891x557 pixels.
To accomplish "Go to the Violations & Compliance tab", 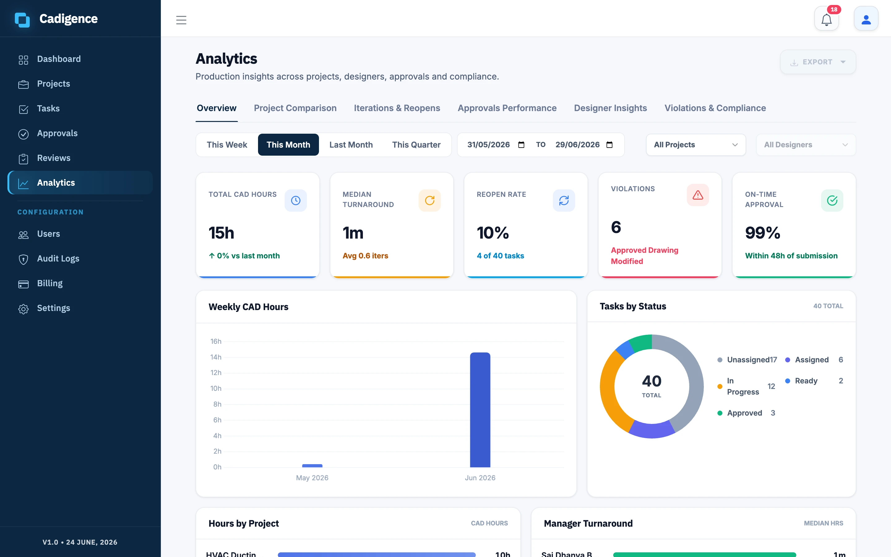I will pyautogui.click(x=715, y=108).
